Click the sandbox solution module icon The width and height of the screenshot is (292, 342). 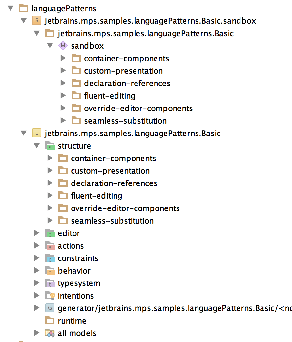point(37,21)
